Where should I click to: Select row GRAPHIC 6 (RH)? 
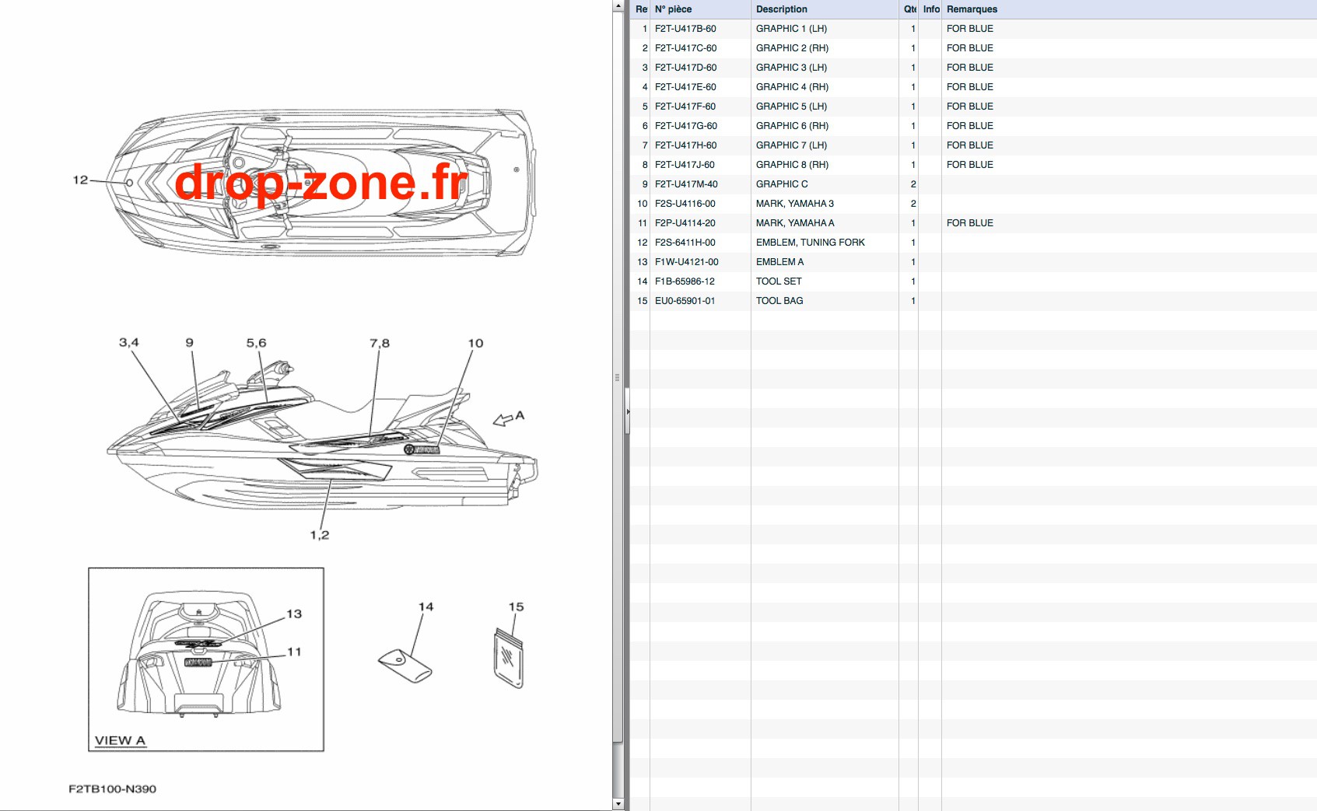click(973, 126)
